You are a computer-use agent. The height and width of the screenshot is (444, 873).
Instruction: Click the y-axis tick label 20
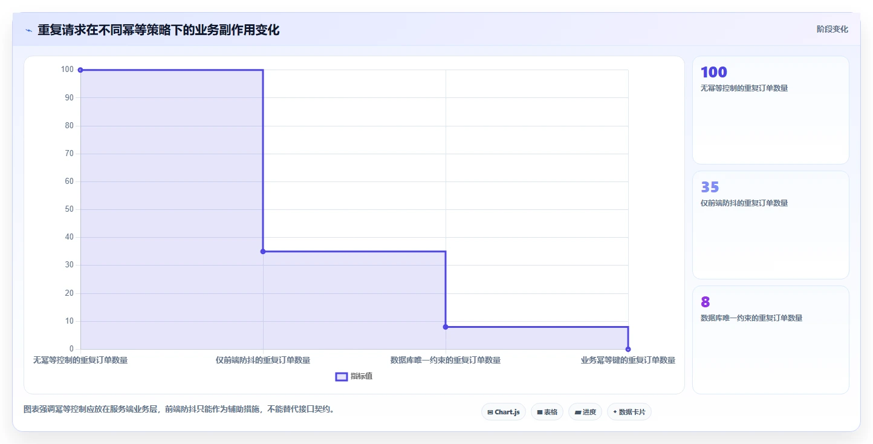70,293
